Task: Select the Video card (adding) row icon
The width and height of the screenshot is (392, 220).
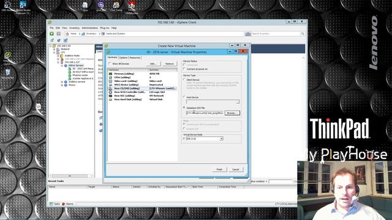Action: pos(110,81)
